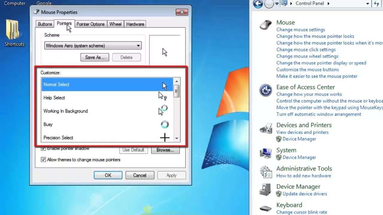Image resolution: width=383 pixels, height=215 pixels.
Task: Open Turn off automatic window arrangement link
Action: click(319, 114)
